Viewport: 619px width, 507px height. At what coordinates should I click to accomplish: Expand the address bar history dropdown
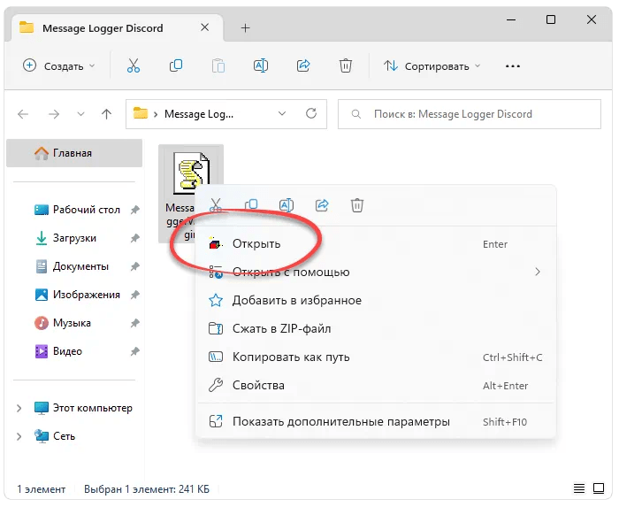tap(282, 114)
